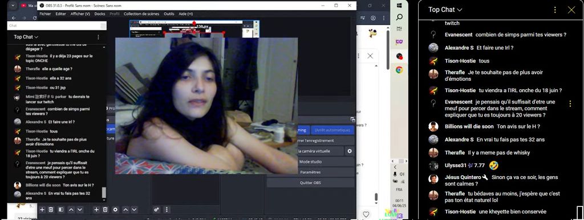The width and height of the screenshot is (584, 220).
Task: Open Paramètres button in OBS controls
Action: (x=310, y=172)
